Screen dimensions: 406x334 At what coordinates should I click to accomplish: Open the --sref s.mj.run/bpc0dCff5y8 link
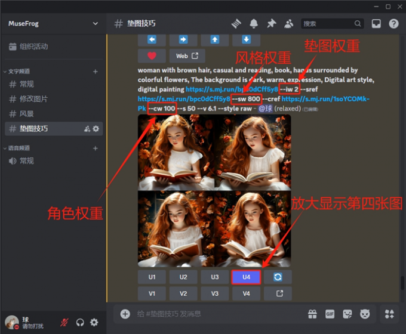184,99
